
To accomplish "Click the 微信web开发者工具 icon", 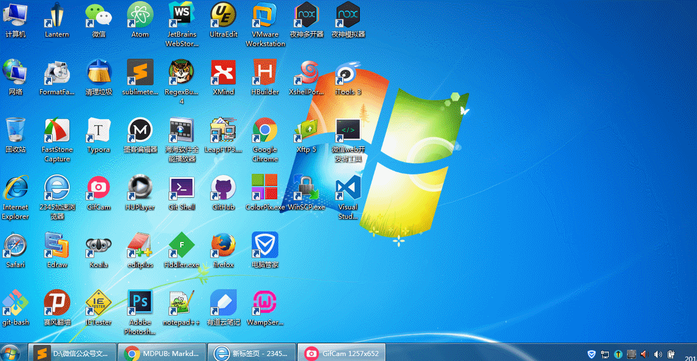I will click(348, 140).
